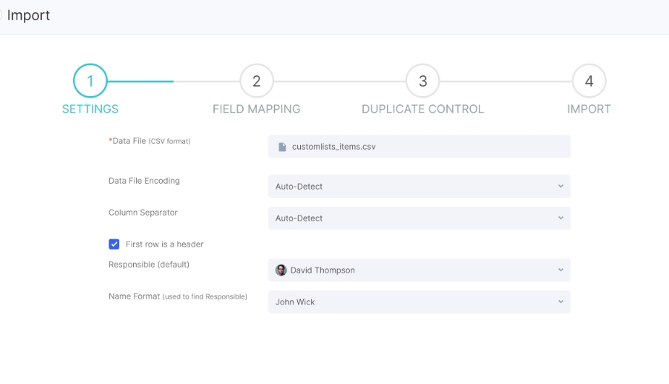Click the 'First row is a header' label

pos(164,244)
